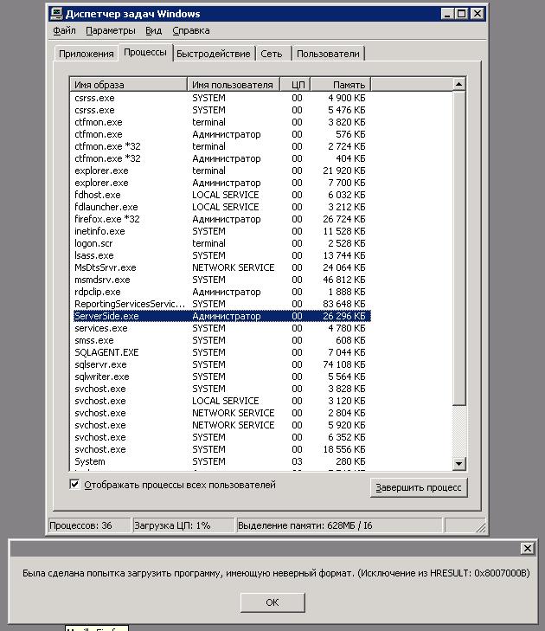This screenshot has height=631, width=545.
Task: Select the ReportingServicesServic... process row
Action: (221, 304)
